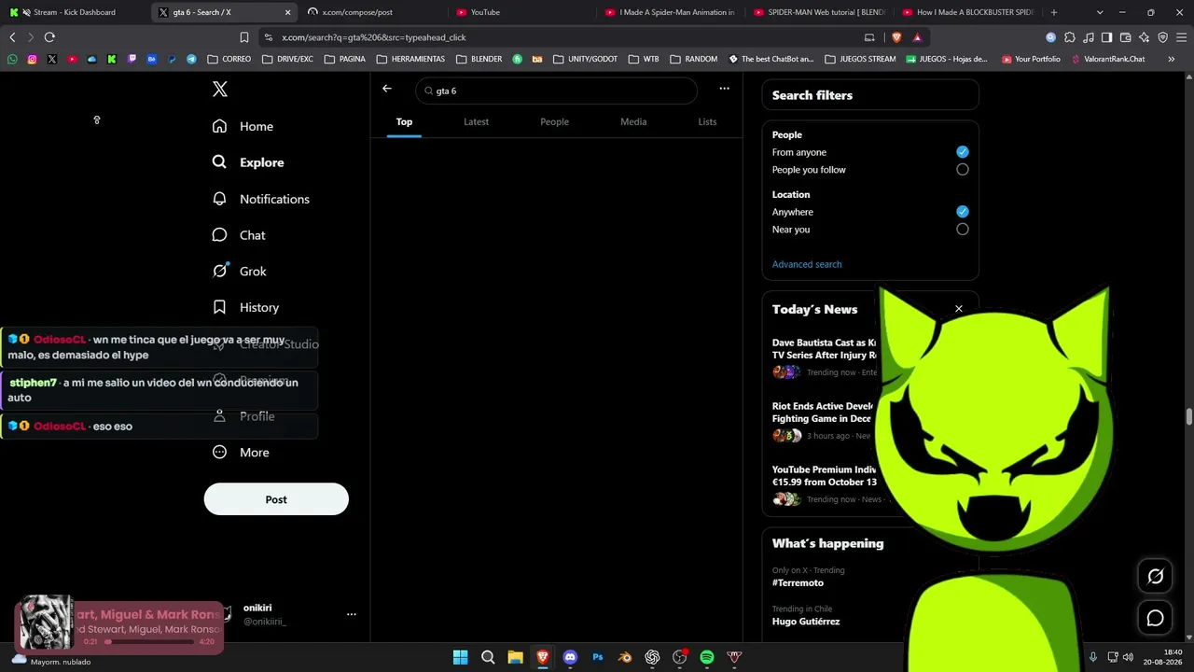Open the floating chat bubble button
The image size is (1194, 672).
(1155, 618)
